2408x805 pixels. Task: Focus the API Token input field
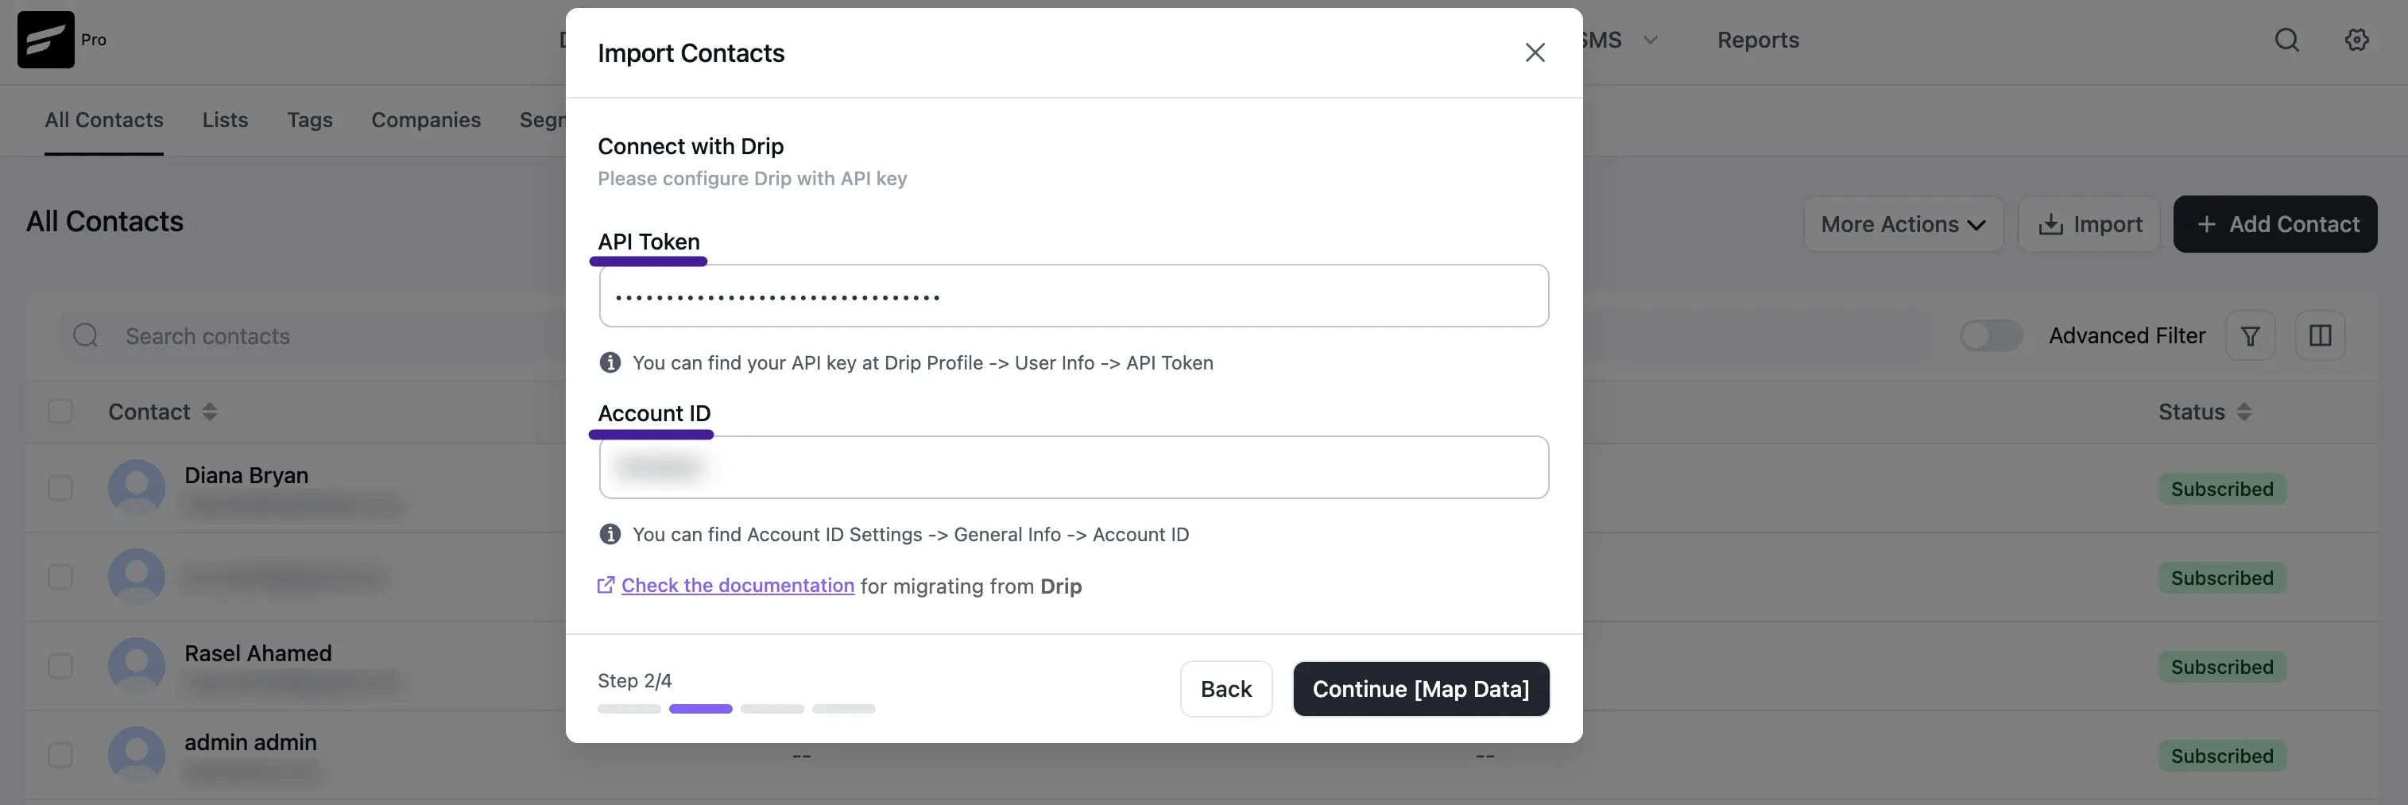(1074, 296)
